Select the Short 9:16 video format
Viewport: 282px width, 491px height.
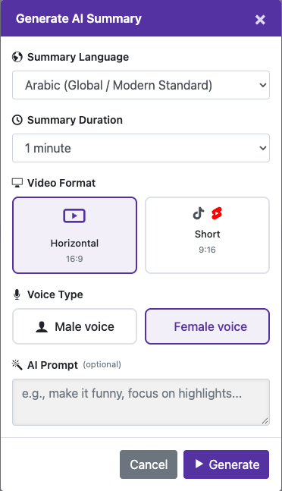click(207, 235)
